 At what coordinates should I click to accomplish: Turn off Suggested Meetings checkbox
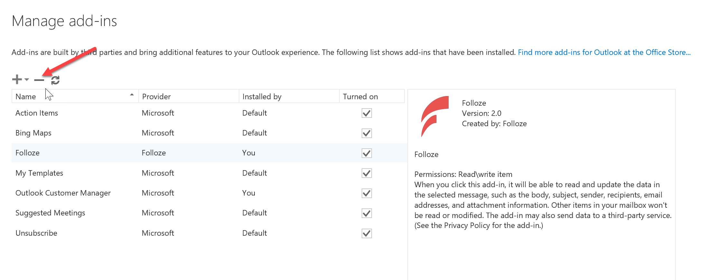tap(366, 213)
